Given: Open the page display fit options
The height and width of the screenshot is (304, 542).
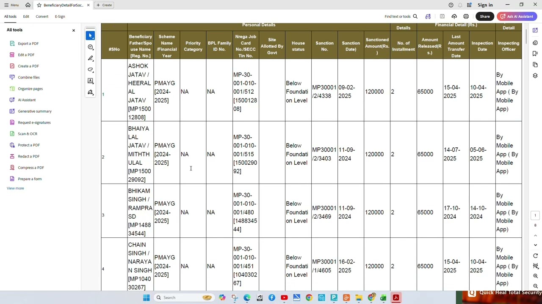Looking at the screenshot, I should click(535, 266).
